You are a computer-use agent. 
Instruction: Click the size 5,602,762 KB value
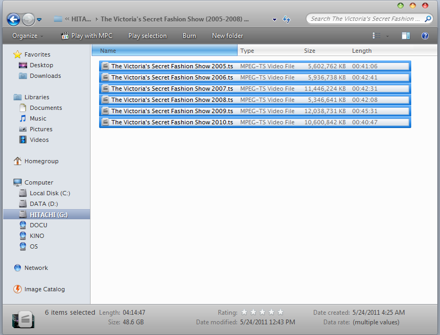(x=327, y=66)
